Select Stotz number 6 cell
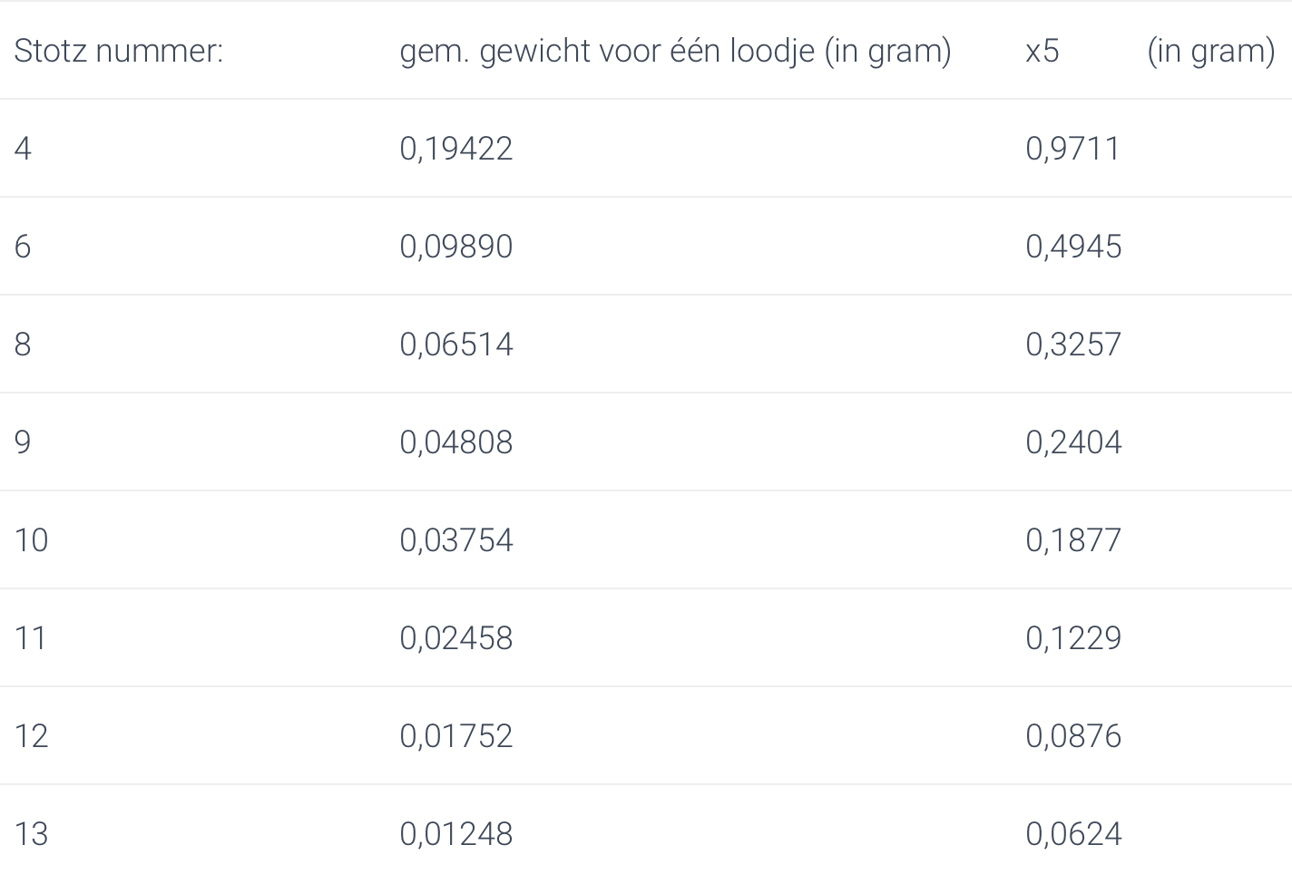Screen dimensions: 1292x874 pos(23,247)
